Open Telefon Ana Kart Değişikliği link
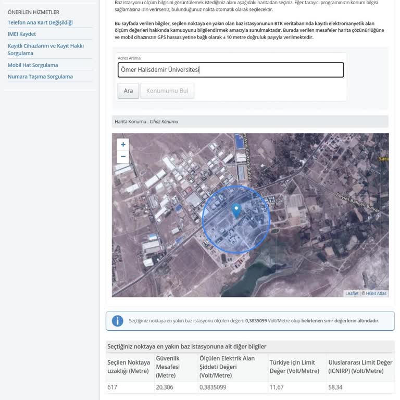 click(40, 22)
